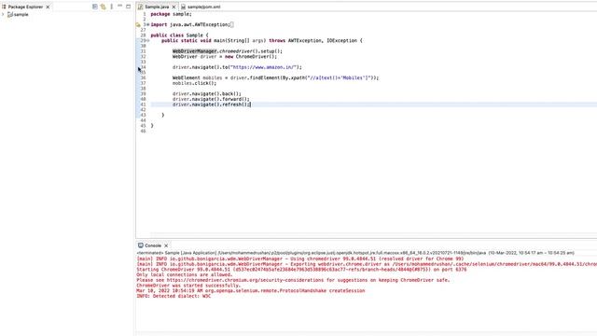Close the Package Explorer tab
Screen dimensions: 597x336
pyautogui.click(x=48, y=7)
